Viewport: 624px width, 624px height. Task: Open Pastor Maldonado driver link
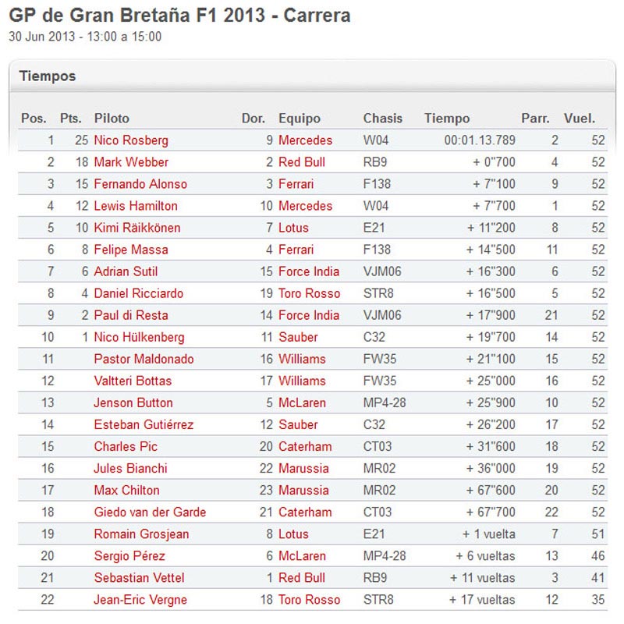144,360
